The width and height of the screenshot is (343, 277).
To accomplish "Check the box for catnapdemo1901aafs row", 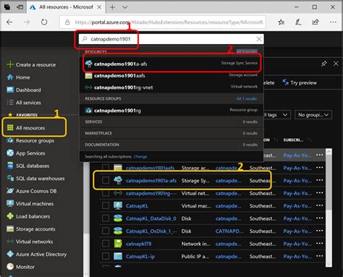I will click(106, 168).
